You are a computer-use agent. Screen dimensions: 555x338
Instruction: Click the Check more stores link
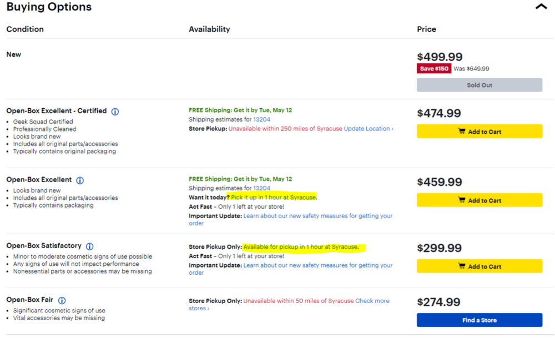[x=372, y=301]
